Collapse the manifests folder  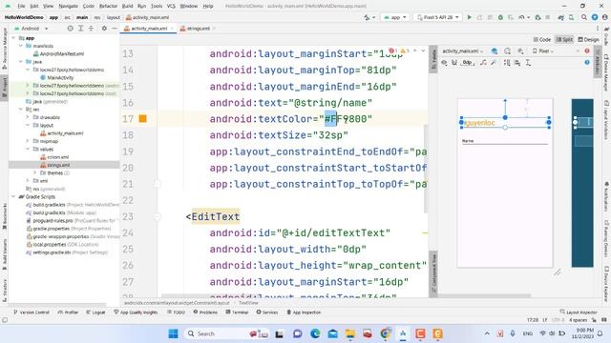[21, 46]
